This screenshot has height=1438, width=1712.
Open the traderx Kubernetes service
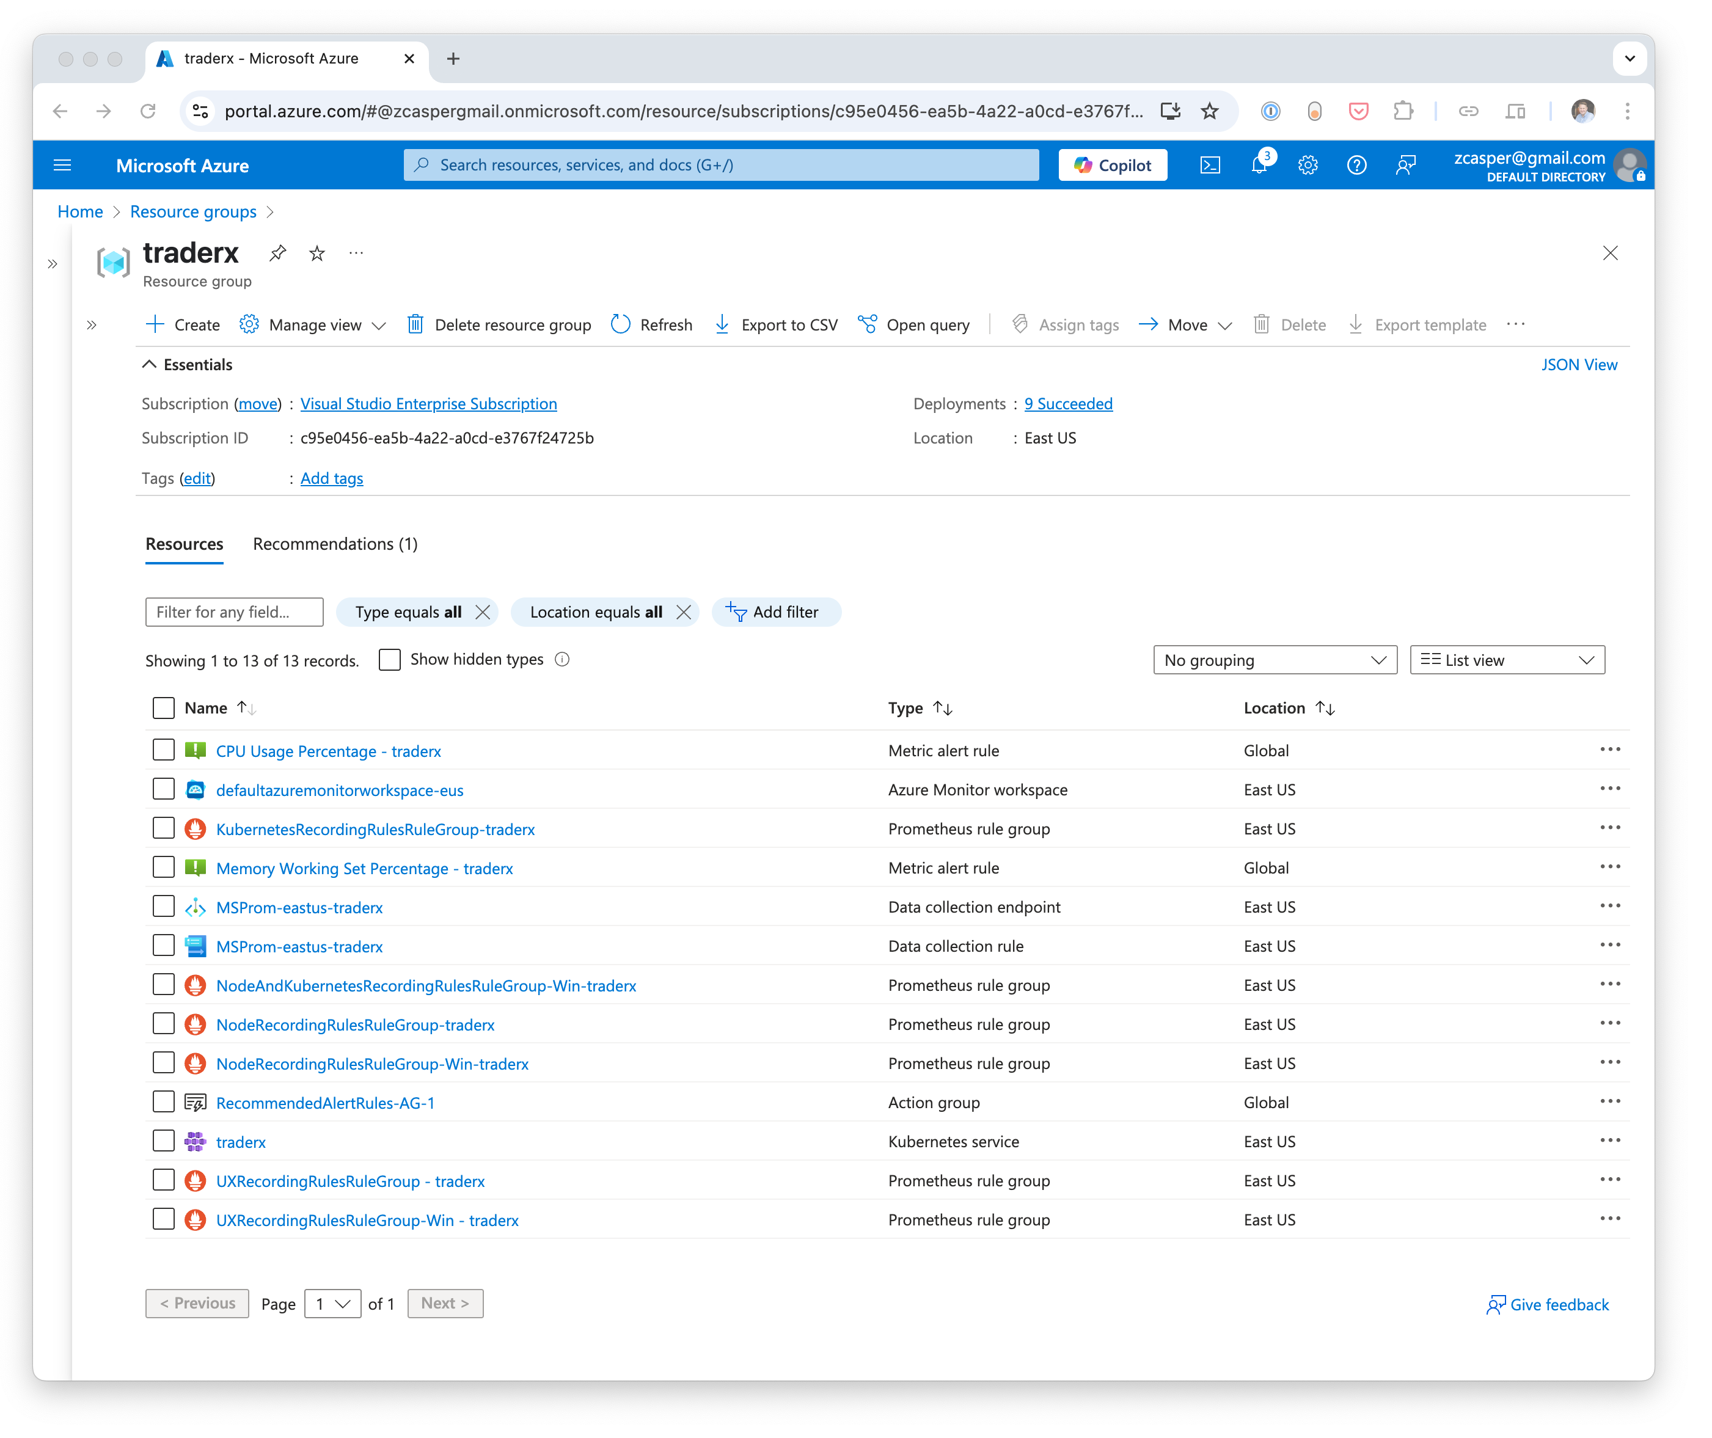[241, 1143]
